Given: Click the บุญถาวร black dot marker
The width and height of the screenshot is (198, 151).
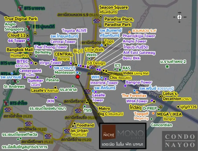Looking at the screenshot, I should [178, 107].
